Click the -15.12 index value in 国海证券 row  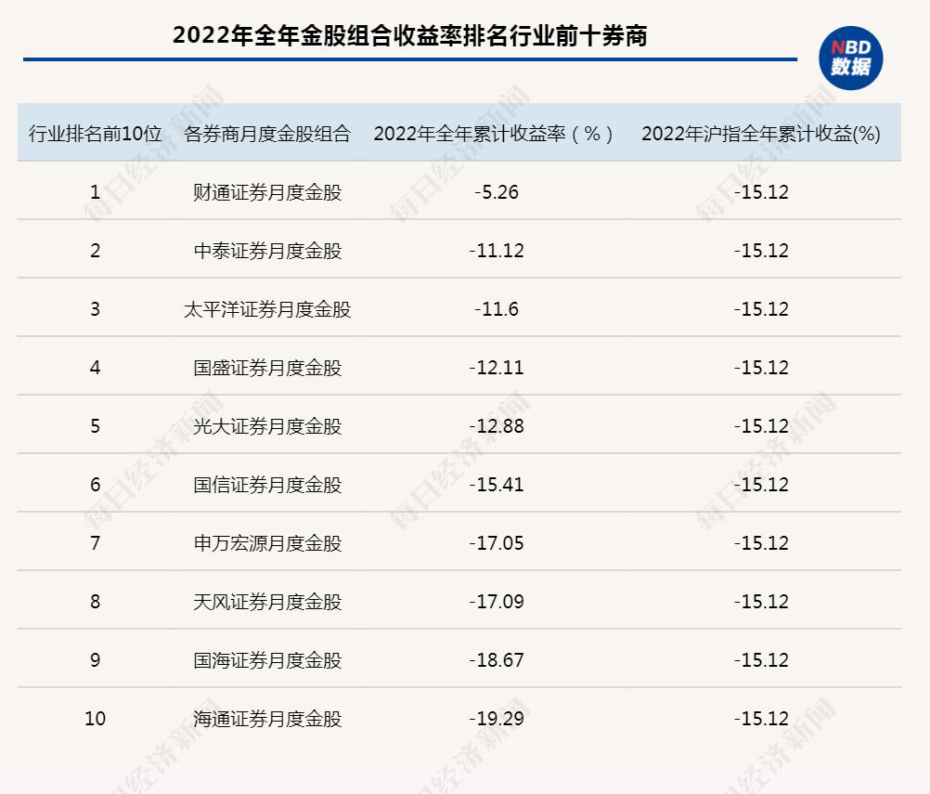point(761,660)
